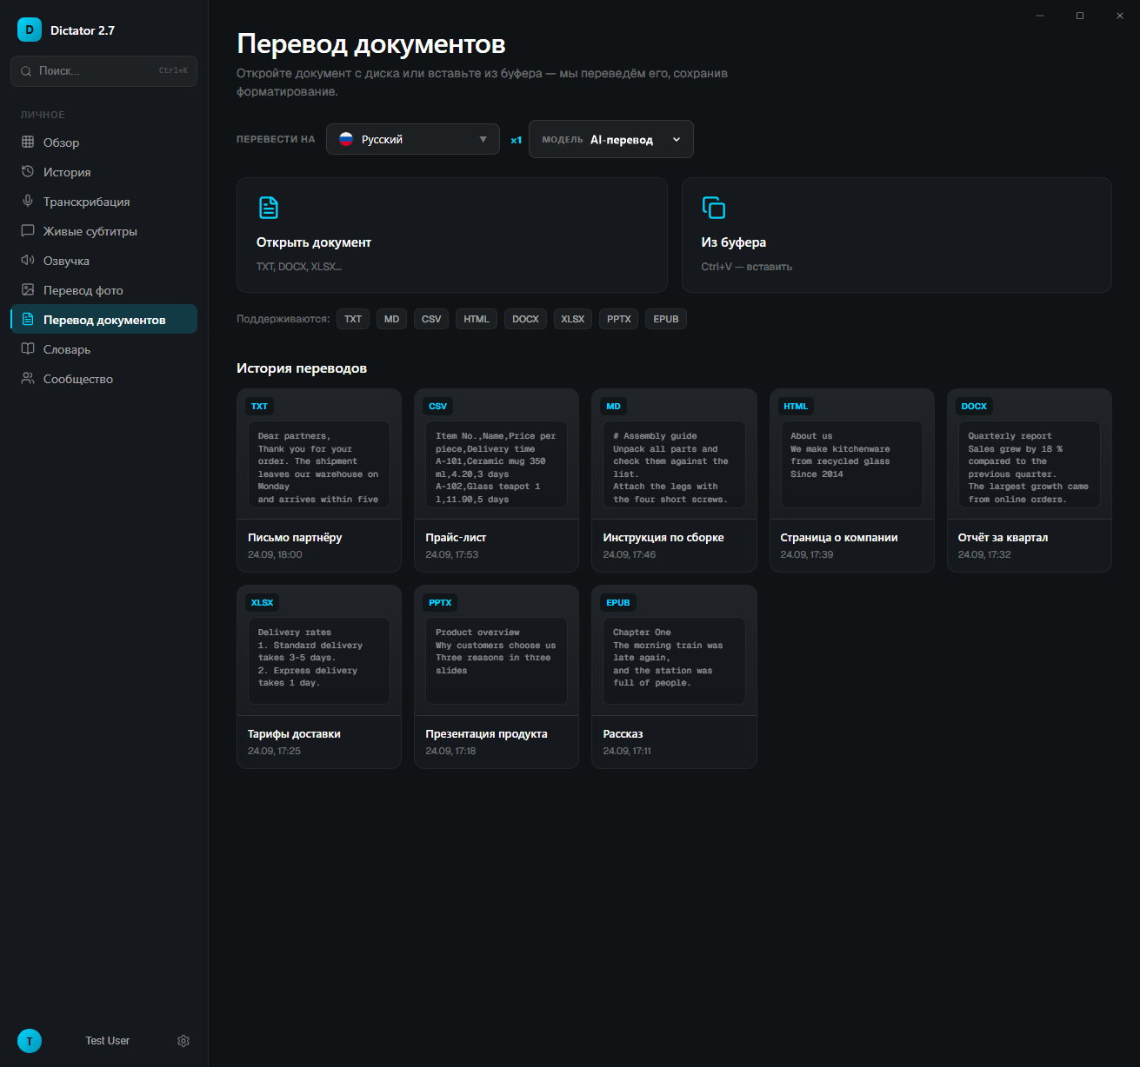The width and height of the screenshot is (1140, 1067).
Task: Click the Открыть документ button
Action: click(x=452, y=235)
